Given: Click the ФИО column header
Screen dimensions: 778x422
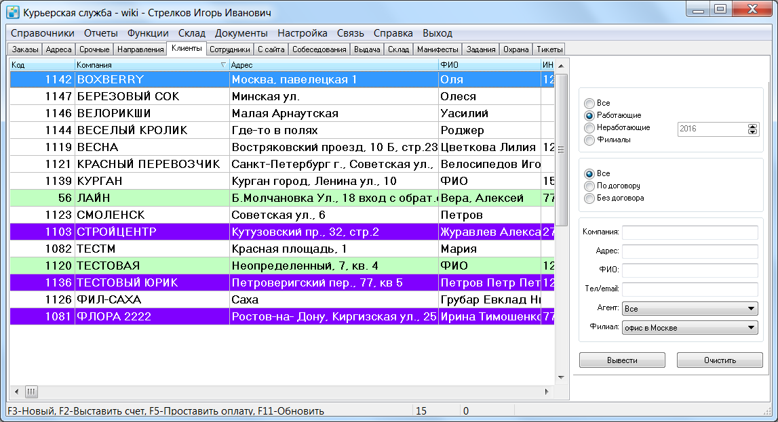Looking at the screenshot, I should click(489, 65).
